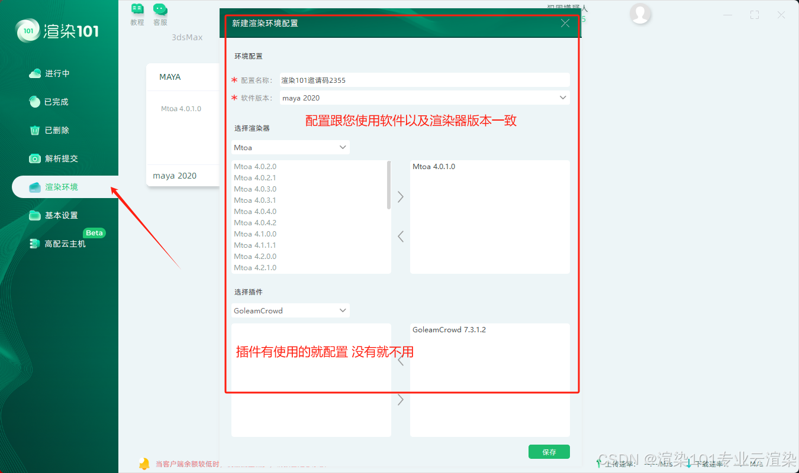799x473 pixels.
Task: Click the trash icon beside 已删除
Action: click(35, 130)
